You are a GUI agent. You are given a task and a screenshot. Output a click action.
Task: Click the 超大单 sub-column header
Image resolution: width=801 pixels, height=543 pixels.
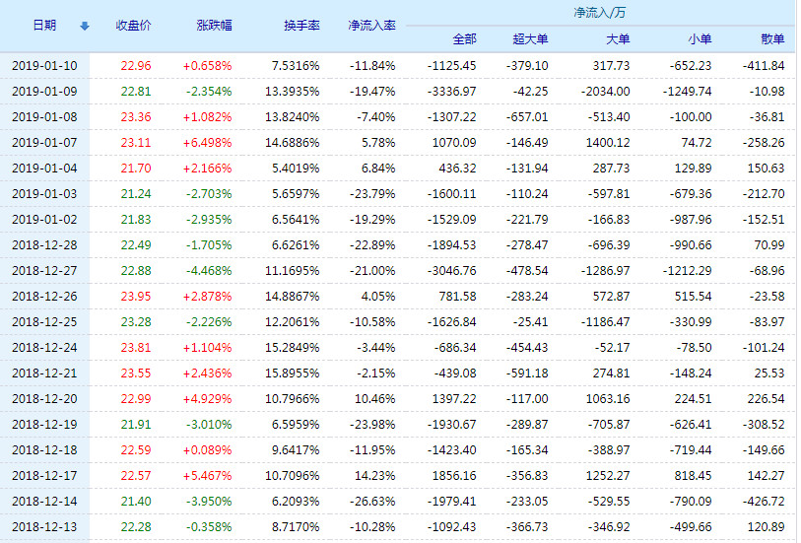click(532, 39)
